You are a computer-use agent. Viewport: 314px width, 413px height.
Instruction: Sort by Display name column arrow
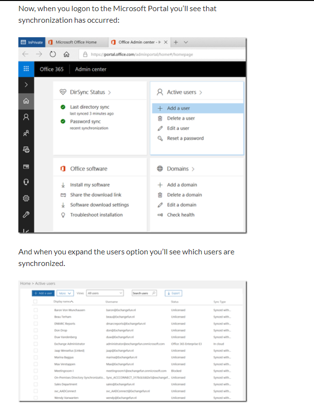(x=71, y=302)
